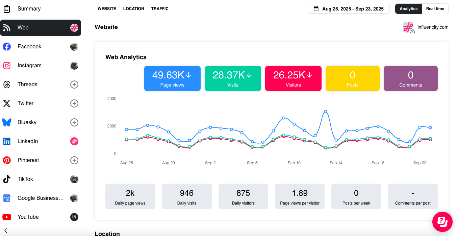This screenshot has width=457, height=236.
Task: Go to the LOCATION section tab
Action: click(x=134, y=9)
